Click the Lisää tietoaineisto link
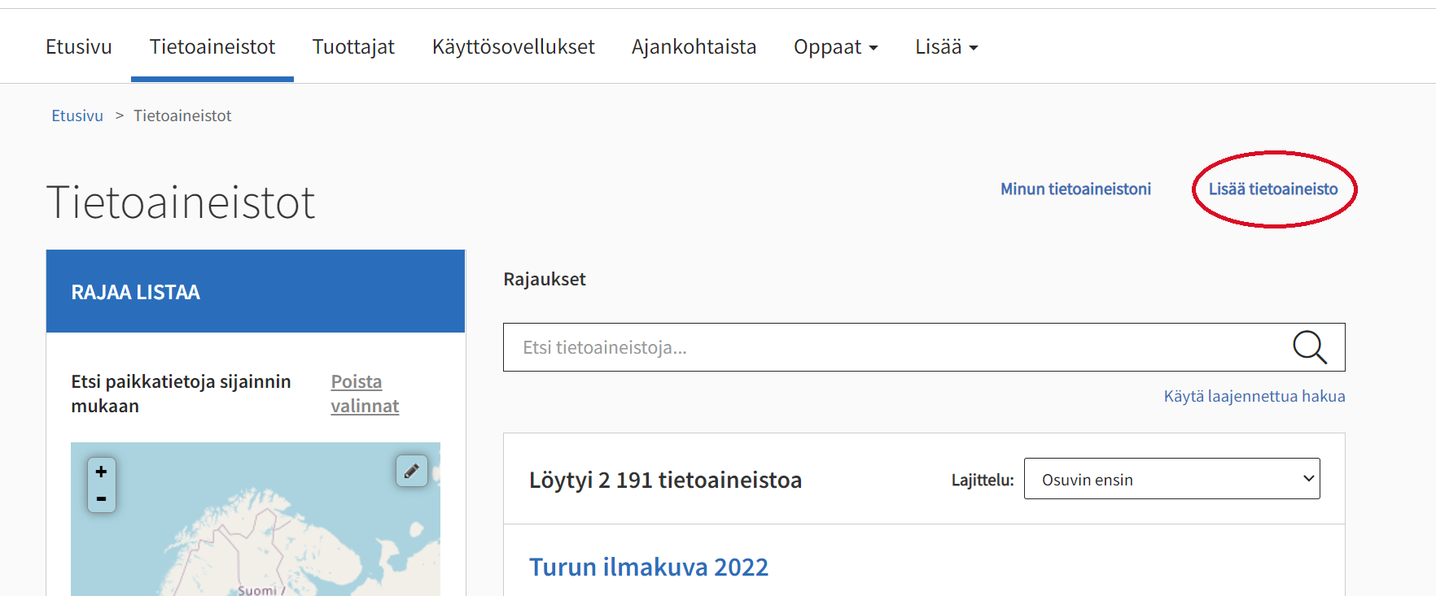The height and width of the screenshot is (596, 1436). (x=1273, y=189)
